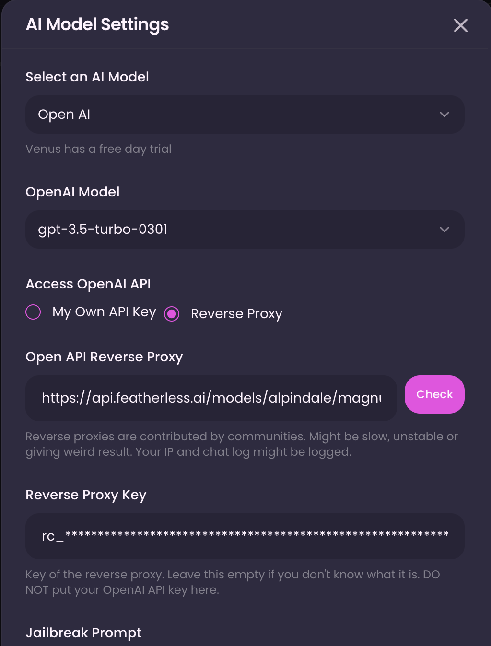Click the Select an AI Model label
Viewport: 491px width, 646px height.
(x=87, y=77)
